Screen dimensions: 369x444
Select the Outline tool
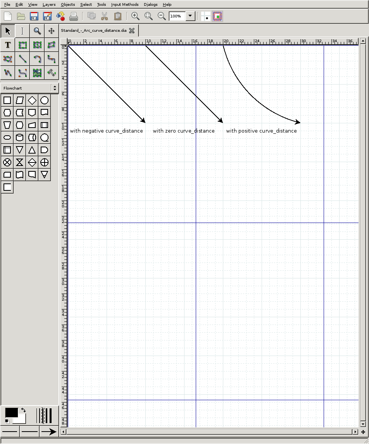[52, 73]
